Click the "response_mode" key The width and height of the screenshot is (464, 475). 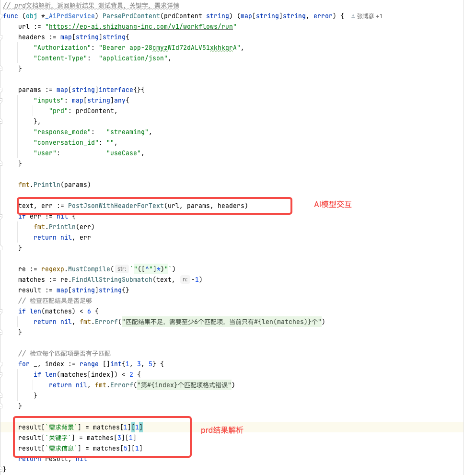coord(62,132)
